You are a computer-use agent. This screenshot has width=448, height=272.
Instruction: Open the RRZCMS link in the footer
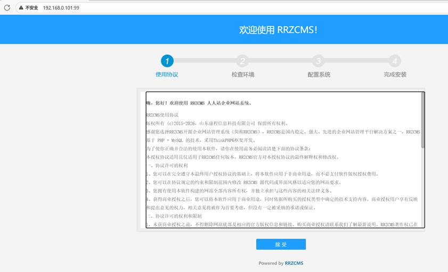click(x=294, y=263)
